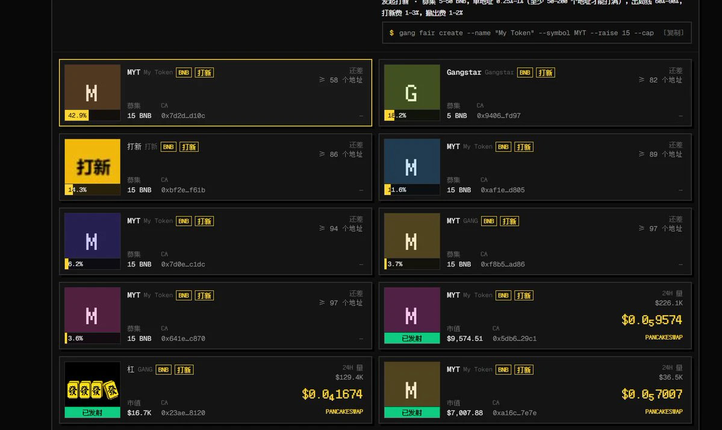Click the 打新 tag on the 0x641e…c870 card

(x=204, y=296)
